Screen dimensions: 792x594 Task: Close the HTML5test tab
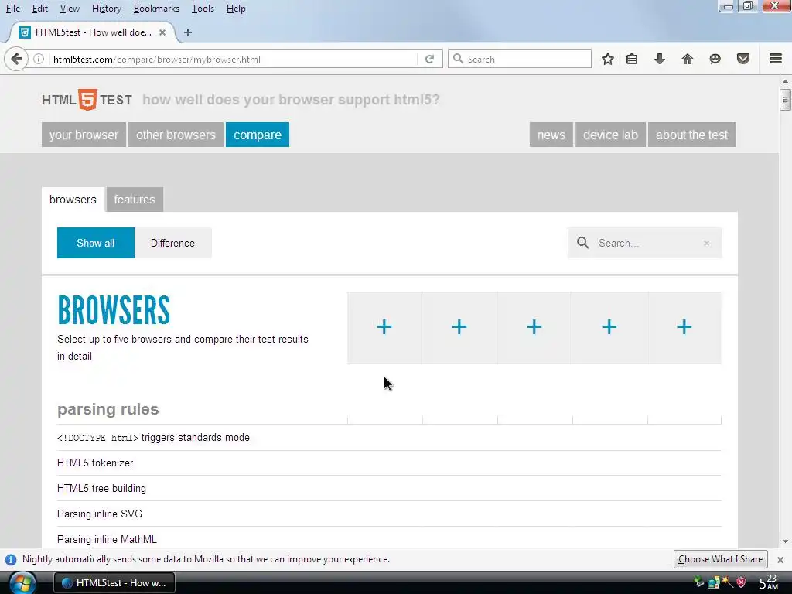coord(162,32)
